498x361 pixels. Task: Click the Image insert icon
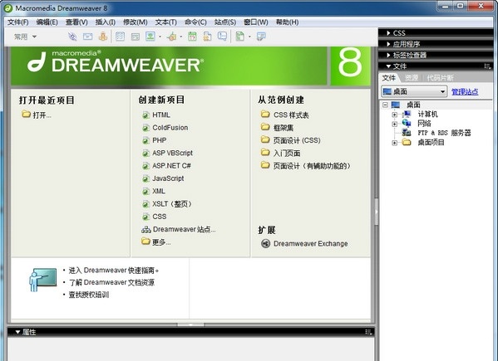pos(150,37)
